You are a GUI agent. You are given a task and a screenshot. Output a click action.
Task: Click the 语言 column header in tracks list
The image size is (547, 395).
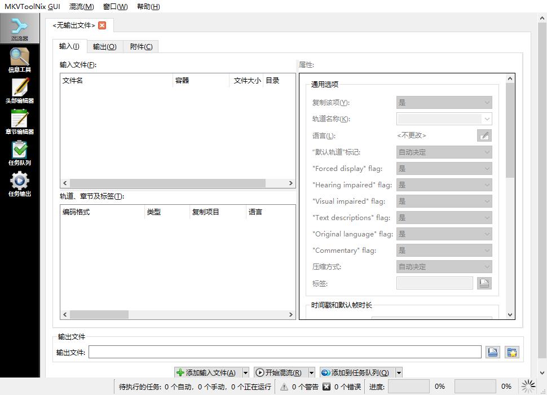(271, 212)
